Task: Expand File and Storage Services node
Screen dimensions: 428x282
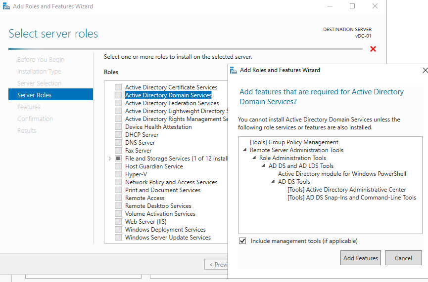Action: (110, 159)
